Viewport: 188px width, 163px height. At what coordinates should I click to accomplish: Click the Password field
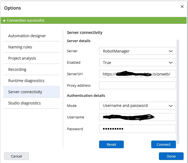point(137,129)
